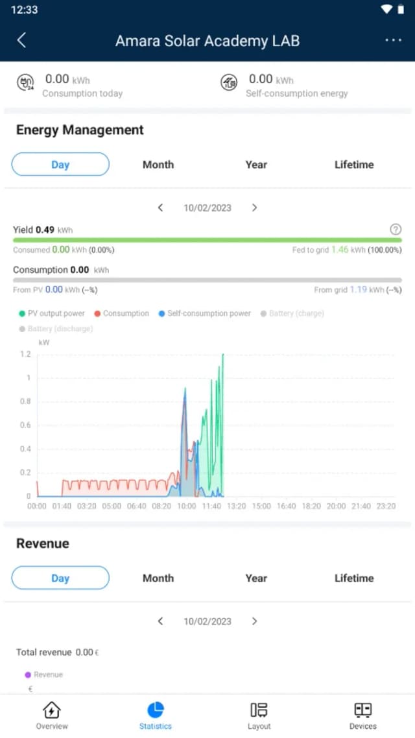Screen dimensions: 415x738
Task: Check the battery status icon
Action: [x=401, y=9]
